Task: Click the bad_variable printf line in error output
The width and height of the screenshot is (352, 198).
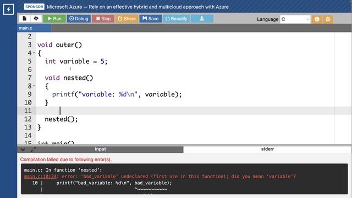Action: click(114, 183)
